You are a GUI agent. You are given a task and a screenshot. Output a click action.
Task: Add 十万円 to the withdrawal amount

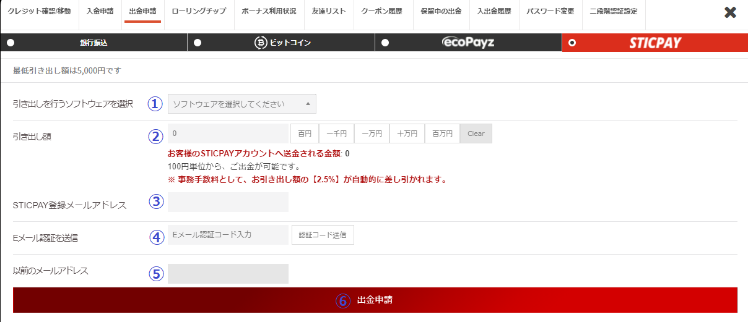pos(407,133)
